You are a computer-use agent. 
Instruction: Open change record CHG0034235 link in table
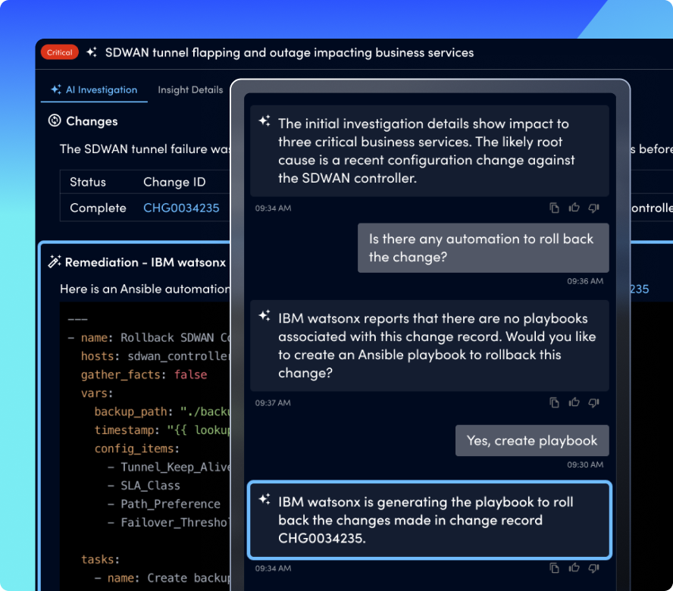click(x=181, y=208)
